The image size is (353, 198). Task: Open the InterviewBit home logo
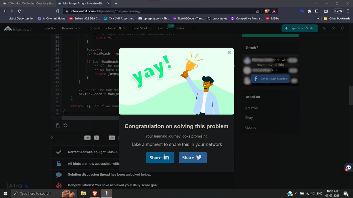point(19,29)
